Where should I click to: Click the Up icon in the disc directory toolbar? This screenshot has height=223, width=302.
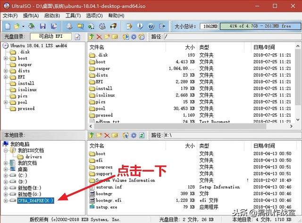92,37
